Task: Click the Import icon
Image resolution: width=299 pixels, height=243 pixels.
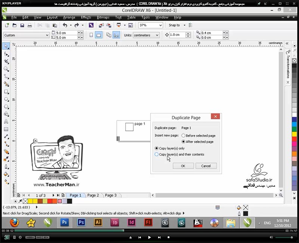Action: point(101,25)
